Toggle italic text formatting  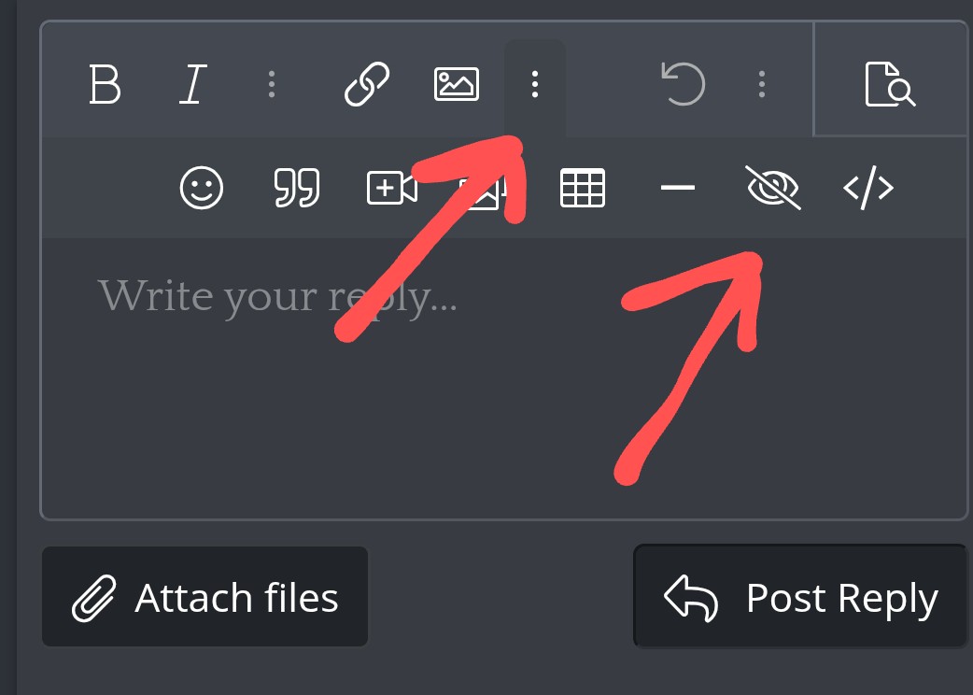coord(193,84)
